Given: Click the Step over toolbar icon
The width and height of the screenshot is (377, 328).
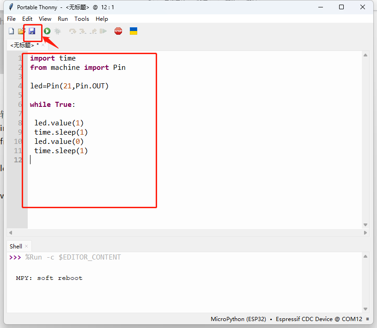Looking at the screenshot, I should 73,31.
